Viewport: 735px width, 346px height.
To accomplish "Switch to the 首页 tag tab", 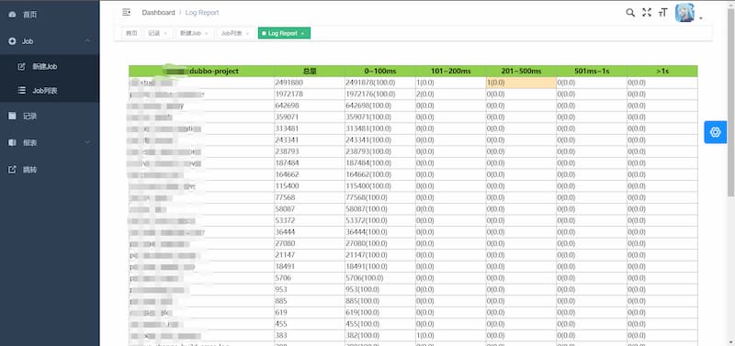I will tap(131, 33).
